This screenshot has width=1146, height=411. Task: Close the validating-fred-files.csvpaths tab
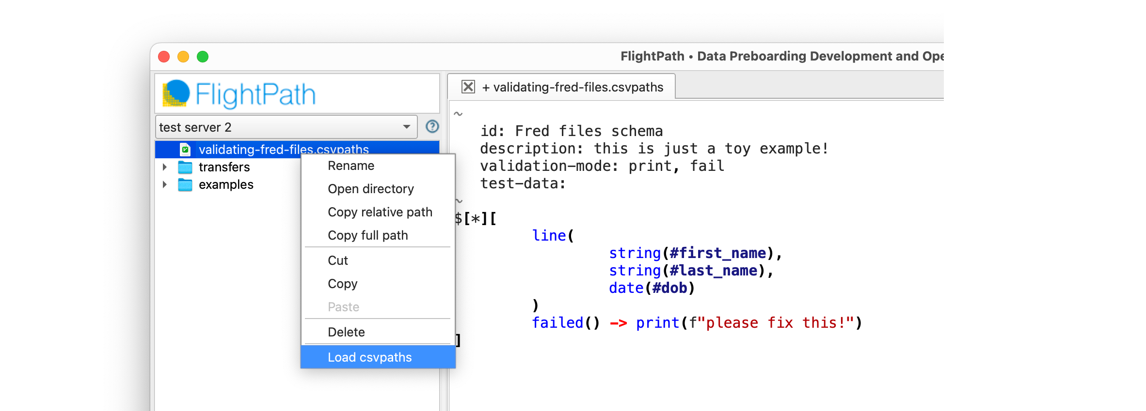pos(468,87)
